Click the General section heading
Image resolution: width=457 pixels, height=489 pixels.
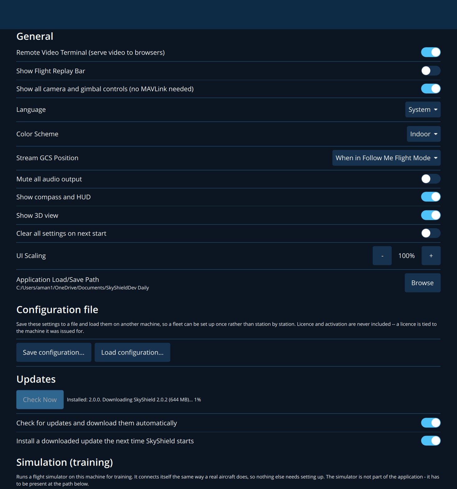pyautogui.click(x=35, y=36)
